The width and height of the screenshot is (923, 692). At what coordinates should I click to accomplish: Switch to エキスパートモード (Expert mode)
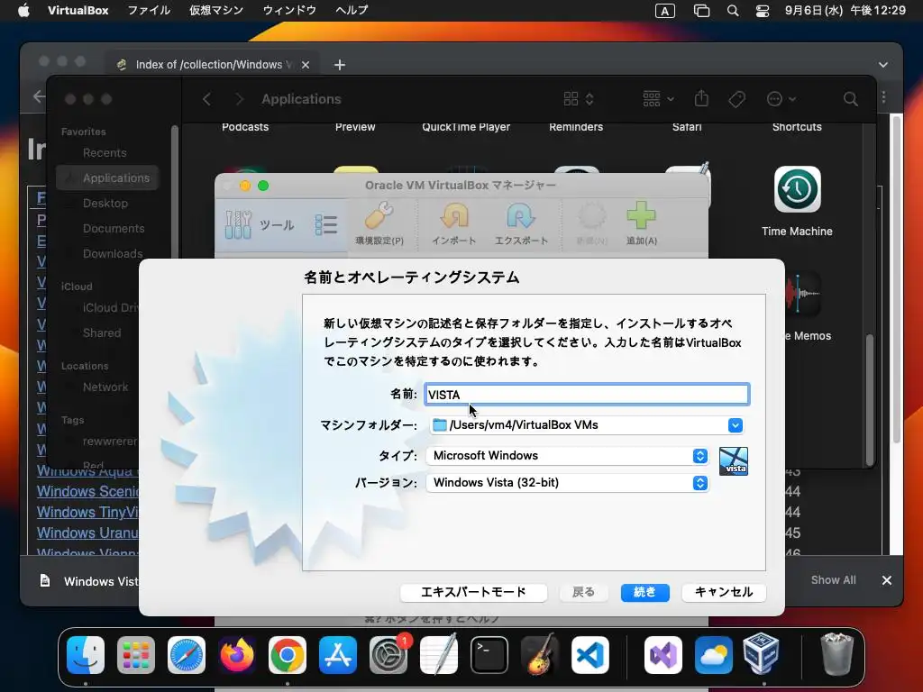[x=473, y=592]
